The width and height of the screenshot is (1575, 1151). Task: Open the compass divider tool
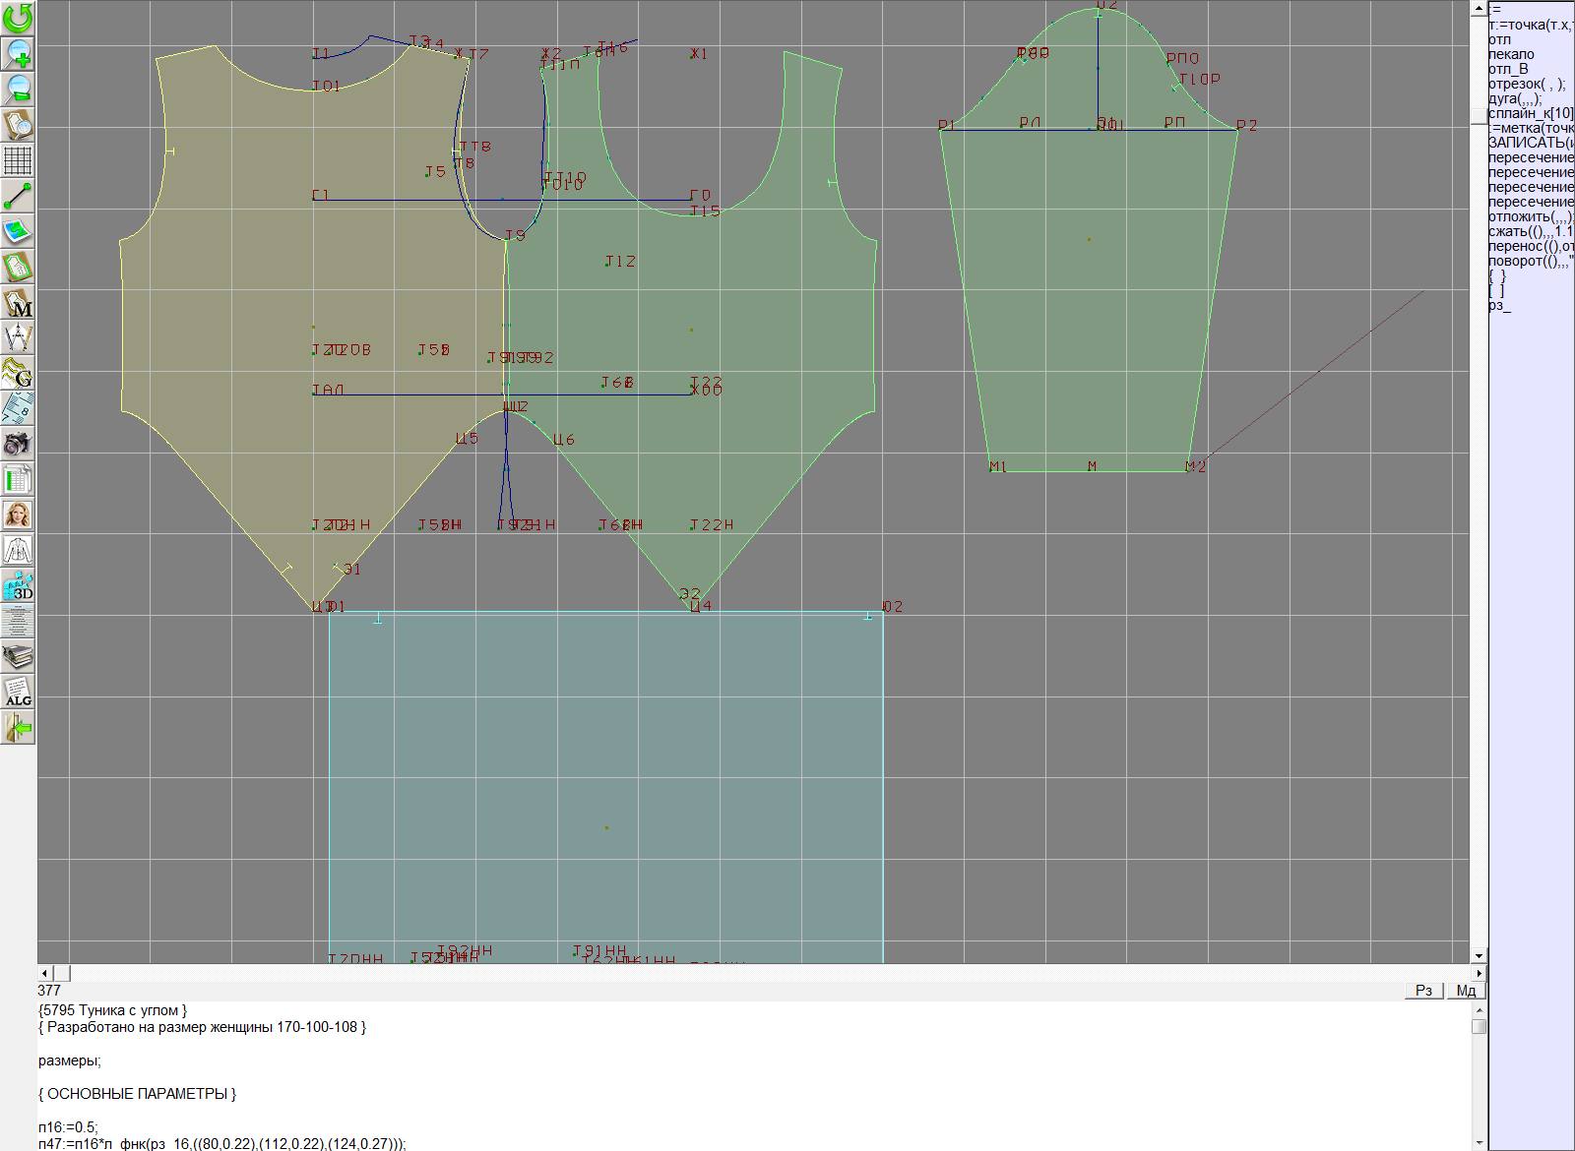18,337
